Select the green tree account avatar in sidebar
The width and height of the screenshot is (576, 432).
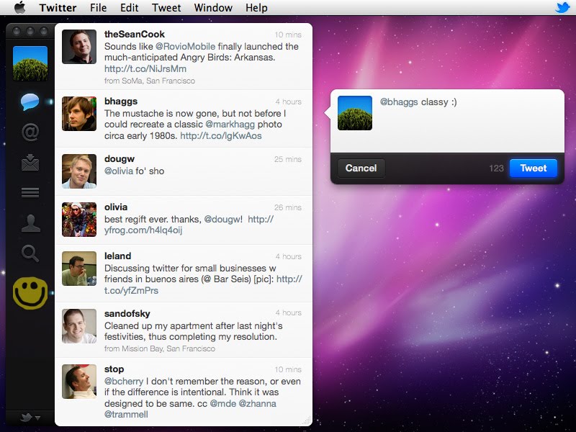(30, 63)
